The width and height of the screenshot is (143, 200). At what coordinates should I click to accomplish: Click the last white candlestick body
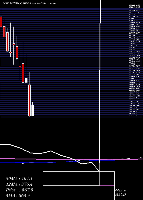[x=33, y=111]
